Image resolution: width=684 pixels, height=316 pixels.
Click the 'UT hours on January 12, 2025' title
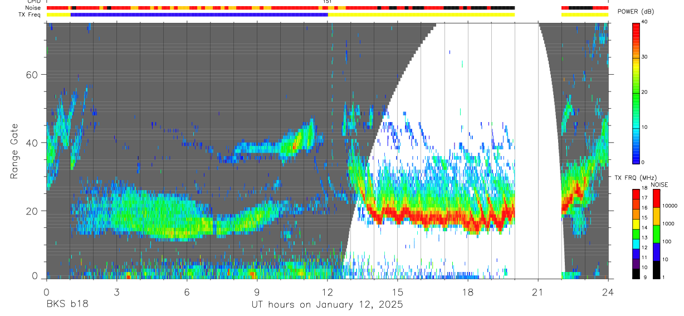327,305
